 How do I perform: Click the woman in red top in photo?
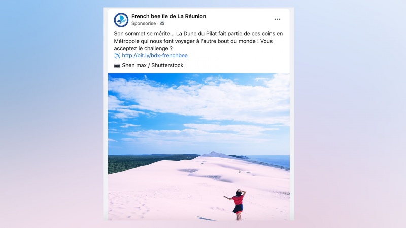(x=238, y=204)
